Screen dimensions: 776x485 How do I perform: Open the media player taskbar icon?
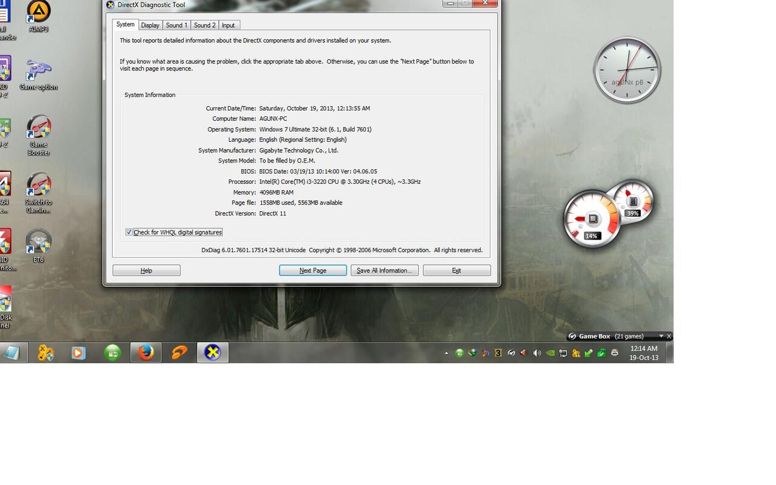[x=78, y=352]
